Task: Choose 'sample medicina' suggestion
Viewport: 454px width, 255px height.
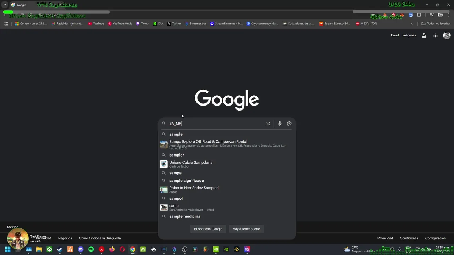Action: pyautogui.click(x=227, y=216)
